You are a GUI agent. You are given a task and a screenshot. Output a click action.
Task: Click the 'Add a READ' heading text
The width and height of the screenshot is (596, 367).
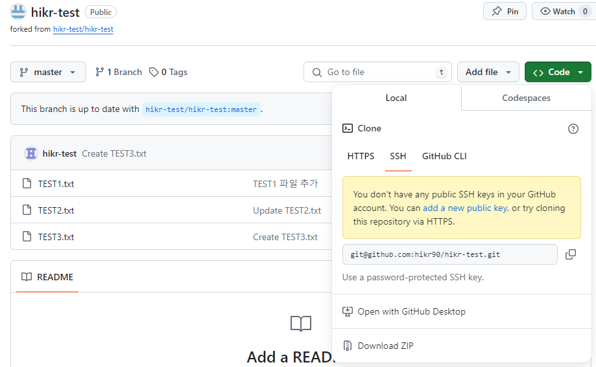click(x=291, y=357)
